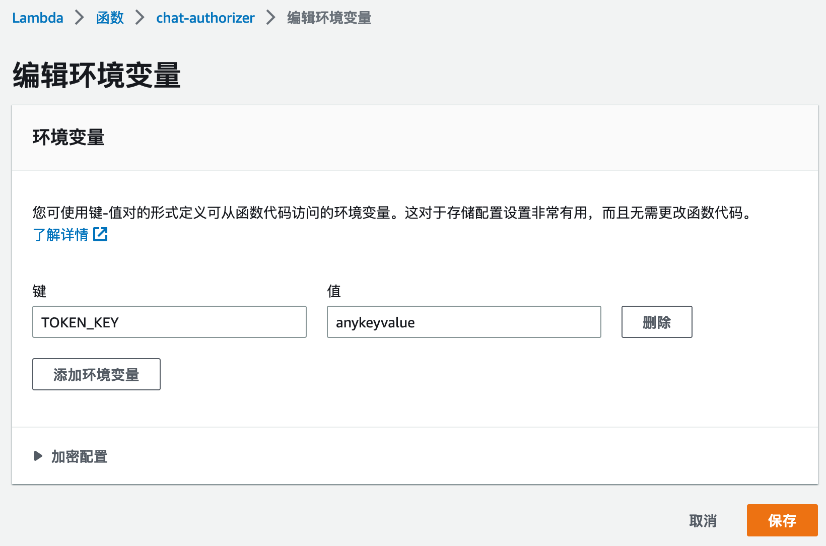Go to the 函数 breadcrumb link
This screenshot has width=826, height=546.
pos(110,18)
